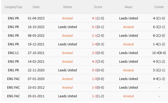
Task: Click the 4-1(1-0) score of 01-04-2023 match
Action: click(x=98, y=18)
